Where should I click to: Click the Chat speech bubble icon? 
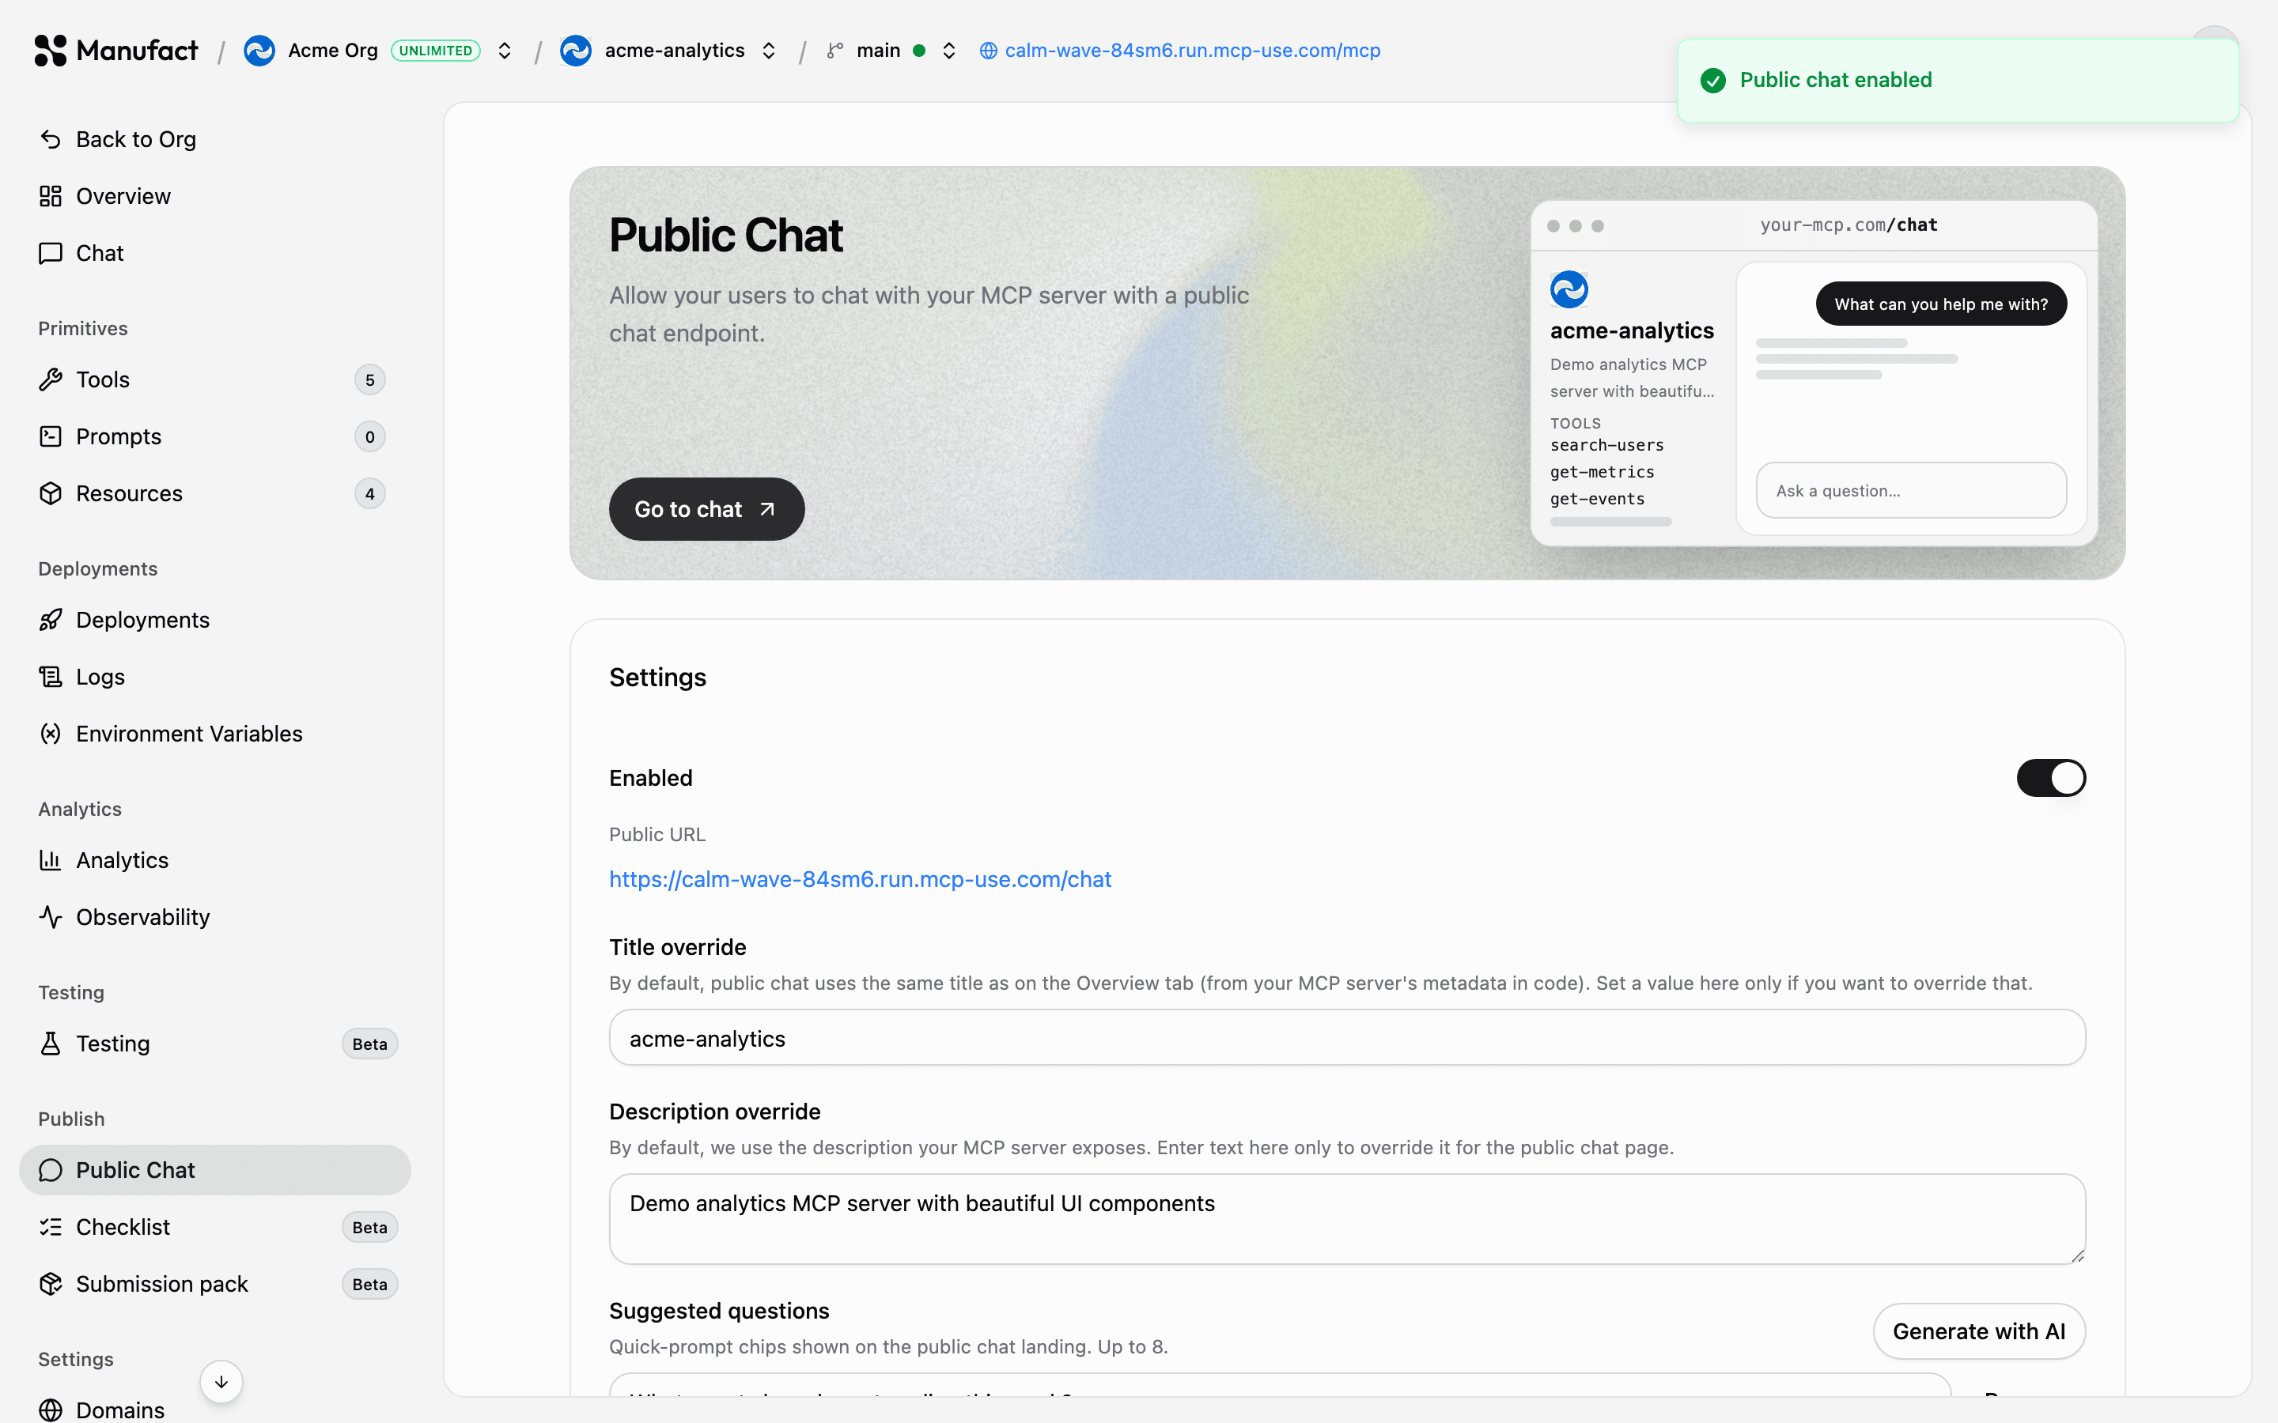(x=51, y=253)
